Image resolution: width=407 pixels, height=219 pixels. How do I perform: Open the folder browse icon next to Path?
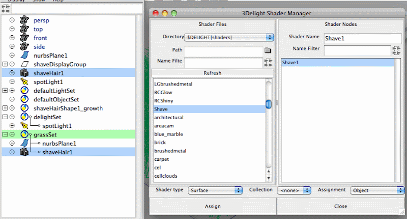[x=268, y=50]
